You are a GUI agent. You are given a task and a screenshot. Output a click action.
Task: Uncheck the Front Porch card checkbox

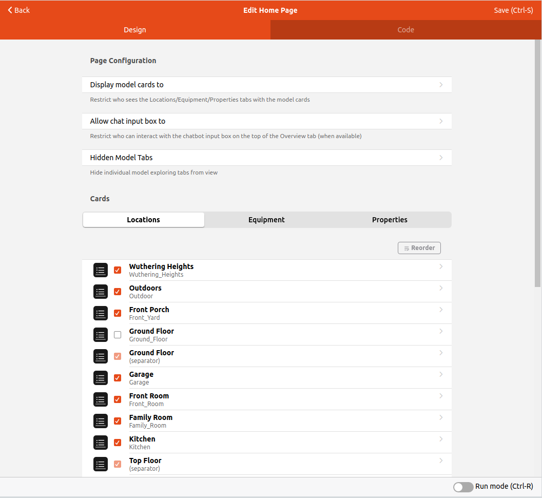point(118,313)
